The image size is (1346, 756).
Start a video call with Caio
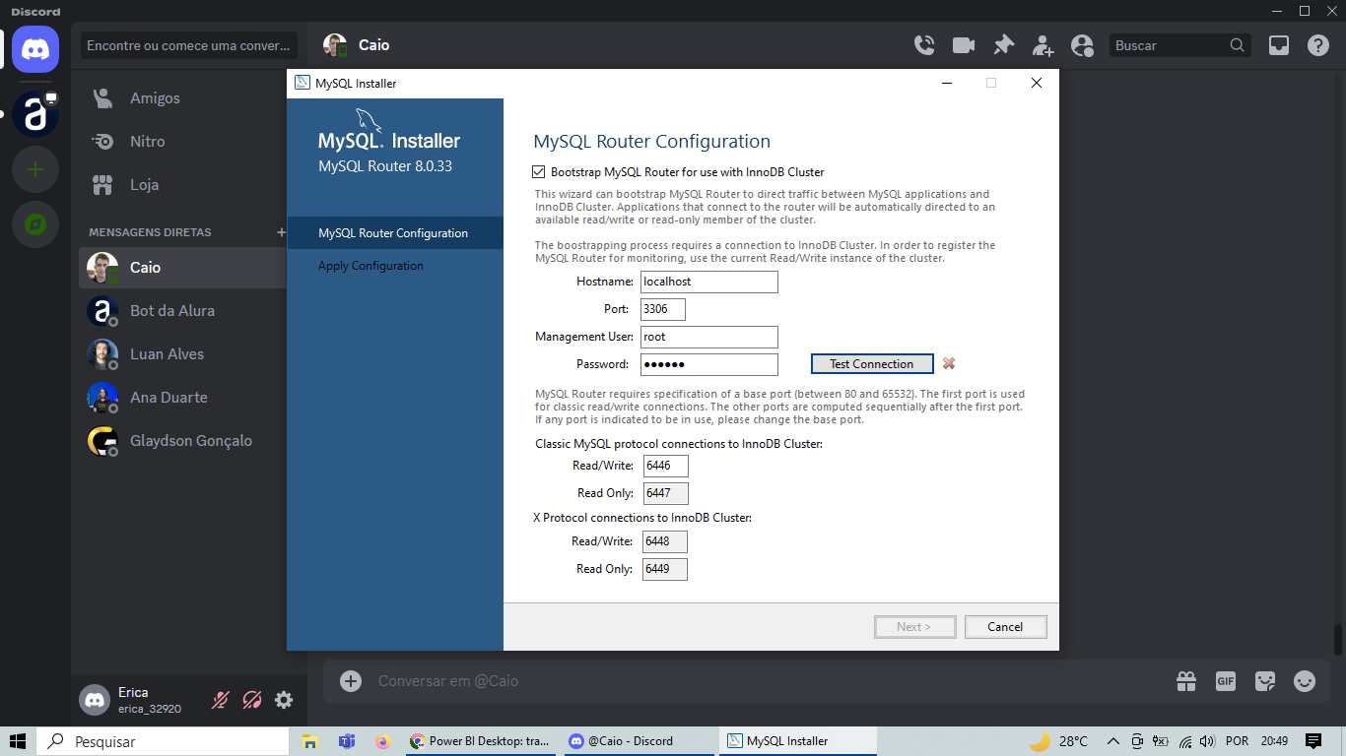(x=963, y=45)
